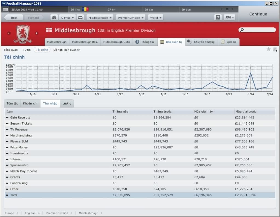This screenshot has height=217, width=280.
Task: Move the date bar forward with the right arrow
Action: tap(232, 9)
